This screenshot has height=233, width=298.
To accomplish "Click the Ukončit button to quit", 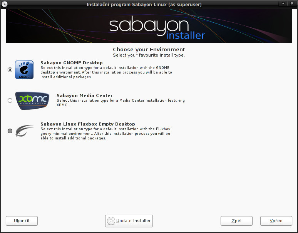I will tap(22, 221).
